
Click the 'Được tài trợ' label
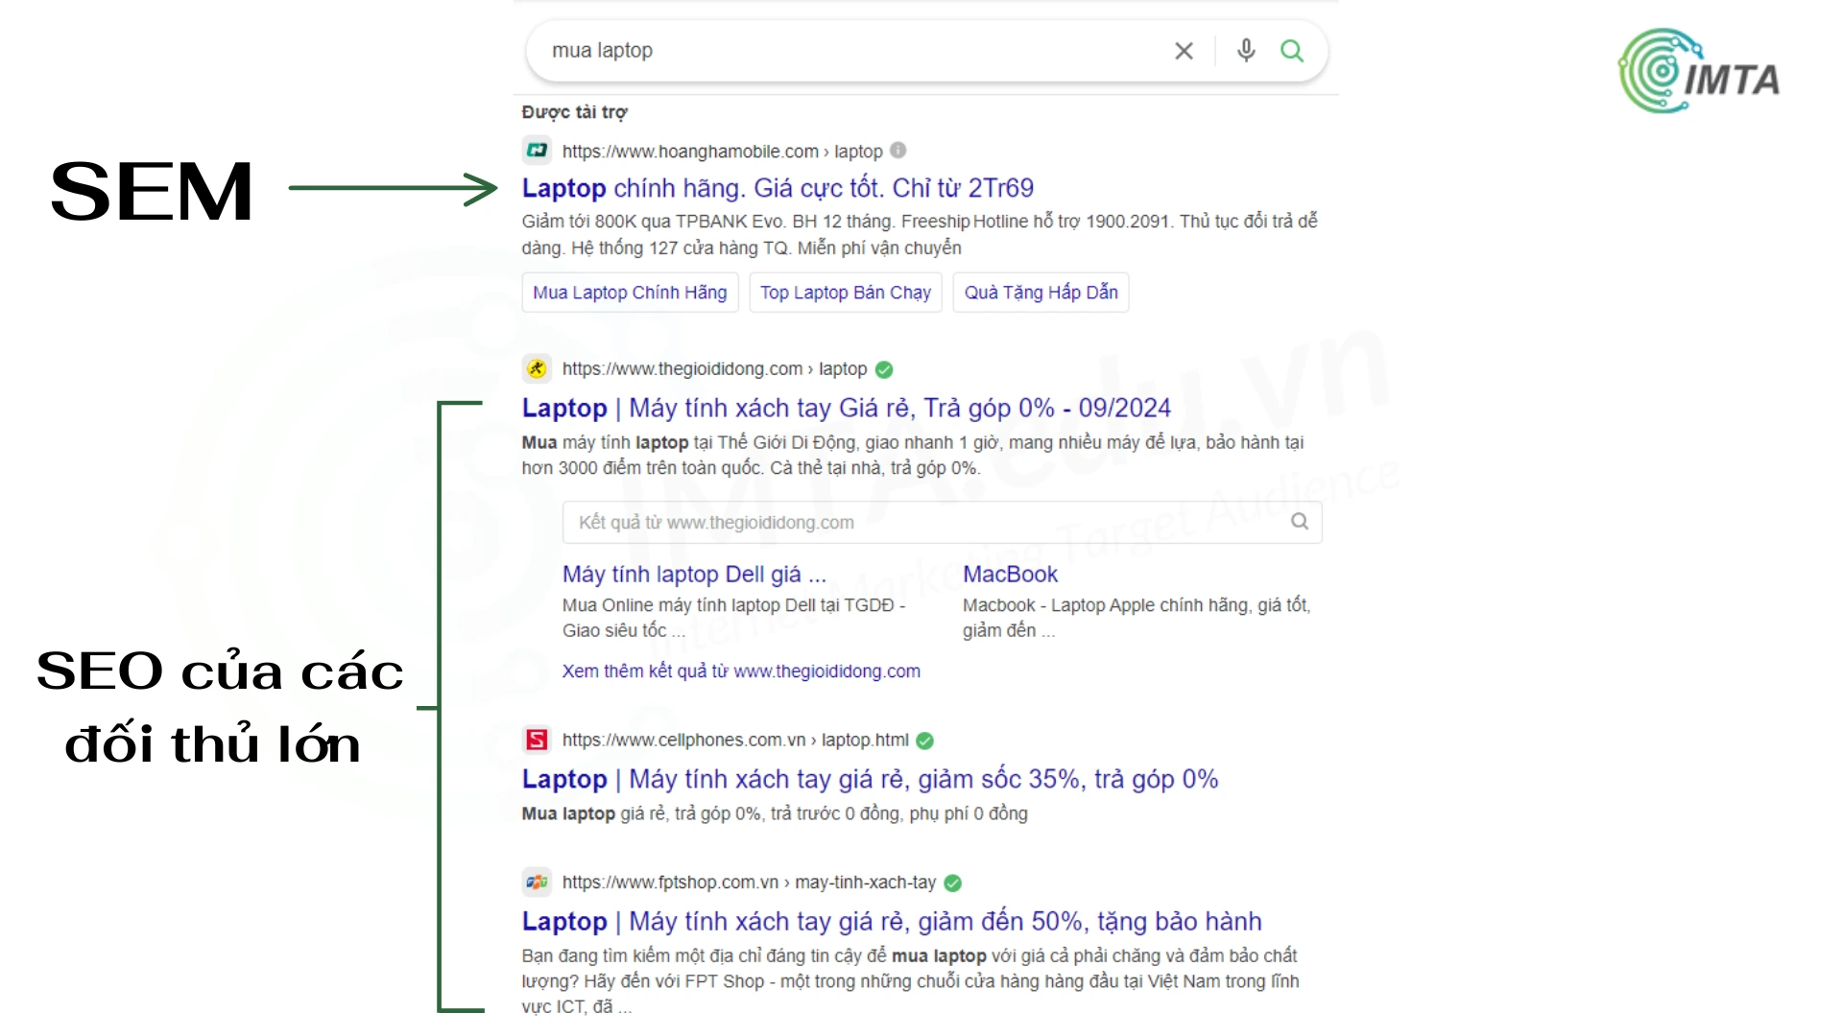click(x=574, y=112)
